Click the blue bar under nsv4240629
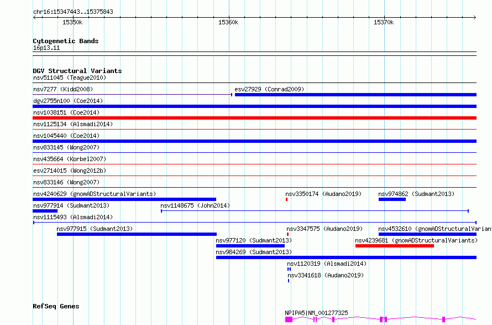 point(124,199)
